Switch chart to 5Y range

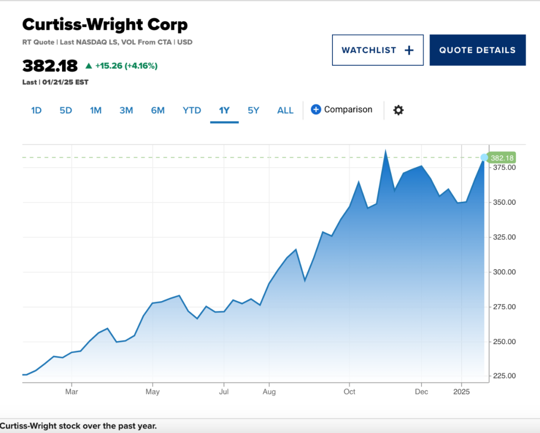tap(253, 110)
